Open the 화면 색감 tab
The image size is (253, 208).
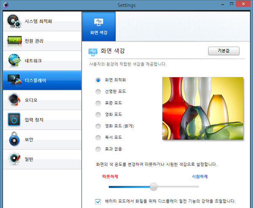(x=99, y=26)
